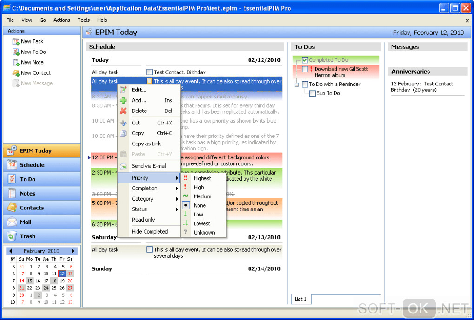Toggle checkbox of highlighted all day event
The height and width of the screenshot is (320, 474).
click(x=149, y=81)
